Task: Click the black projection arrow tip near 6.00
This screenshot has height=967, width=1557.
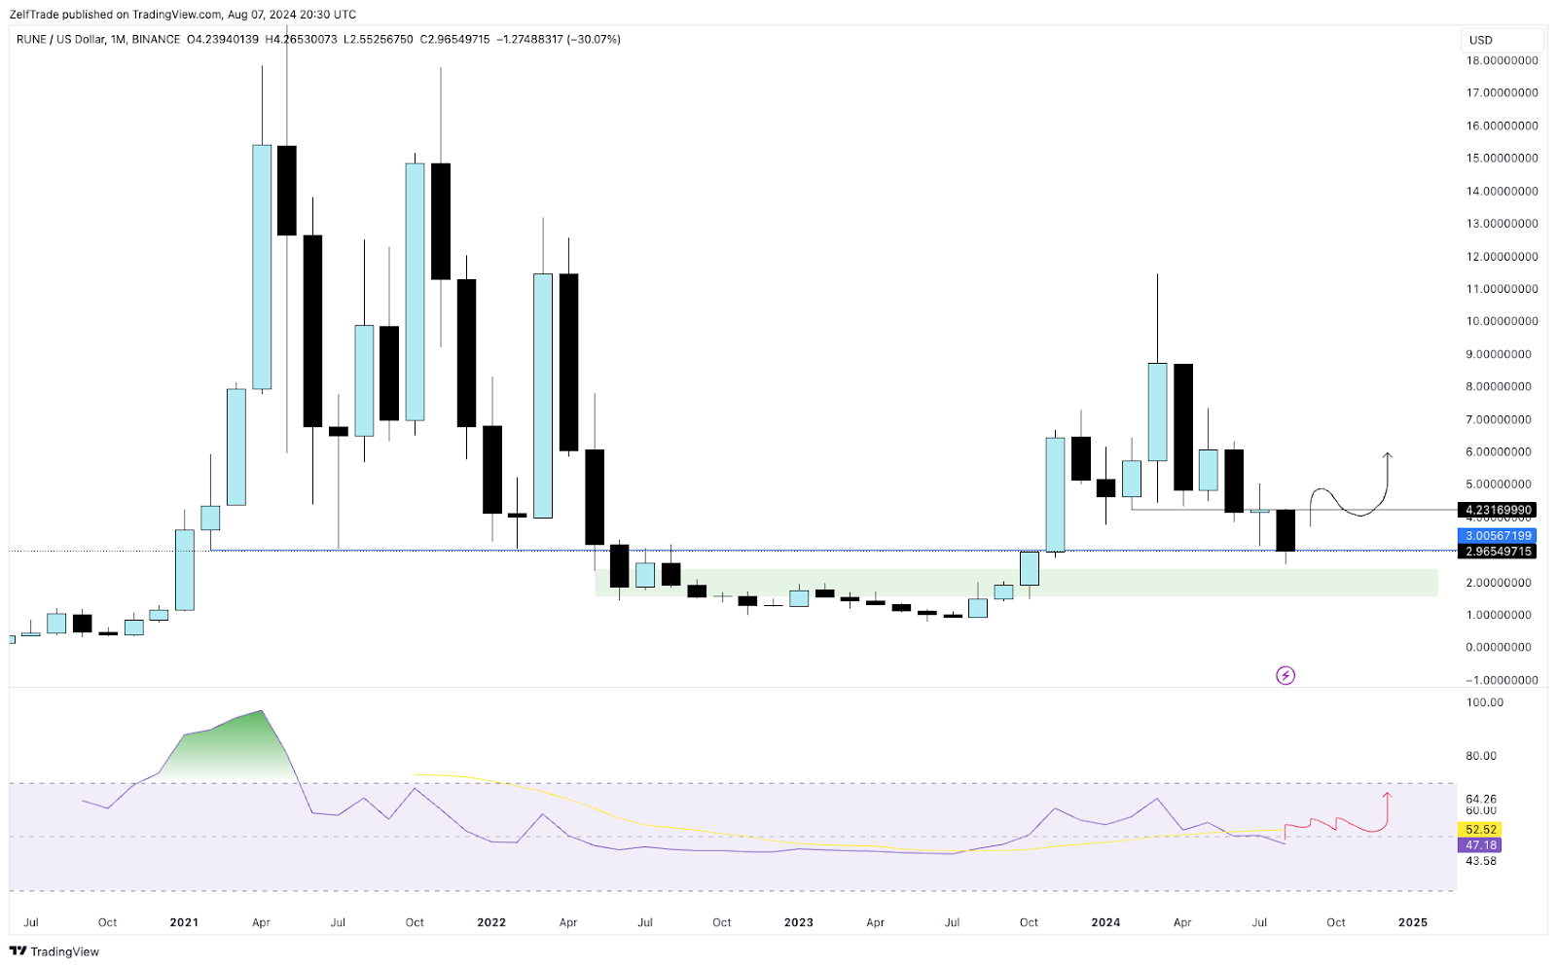Action: tap(1388, 454)
